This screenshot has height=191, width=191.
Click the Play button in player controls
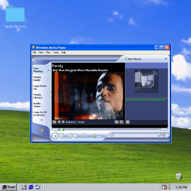coord(55,136)
